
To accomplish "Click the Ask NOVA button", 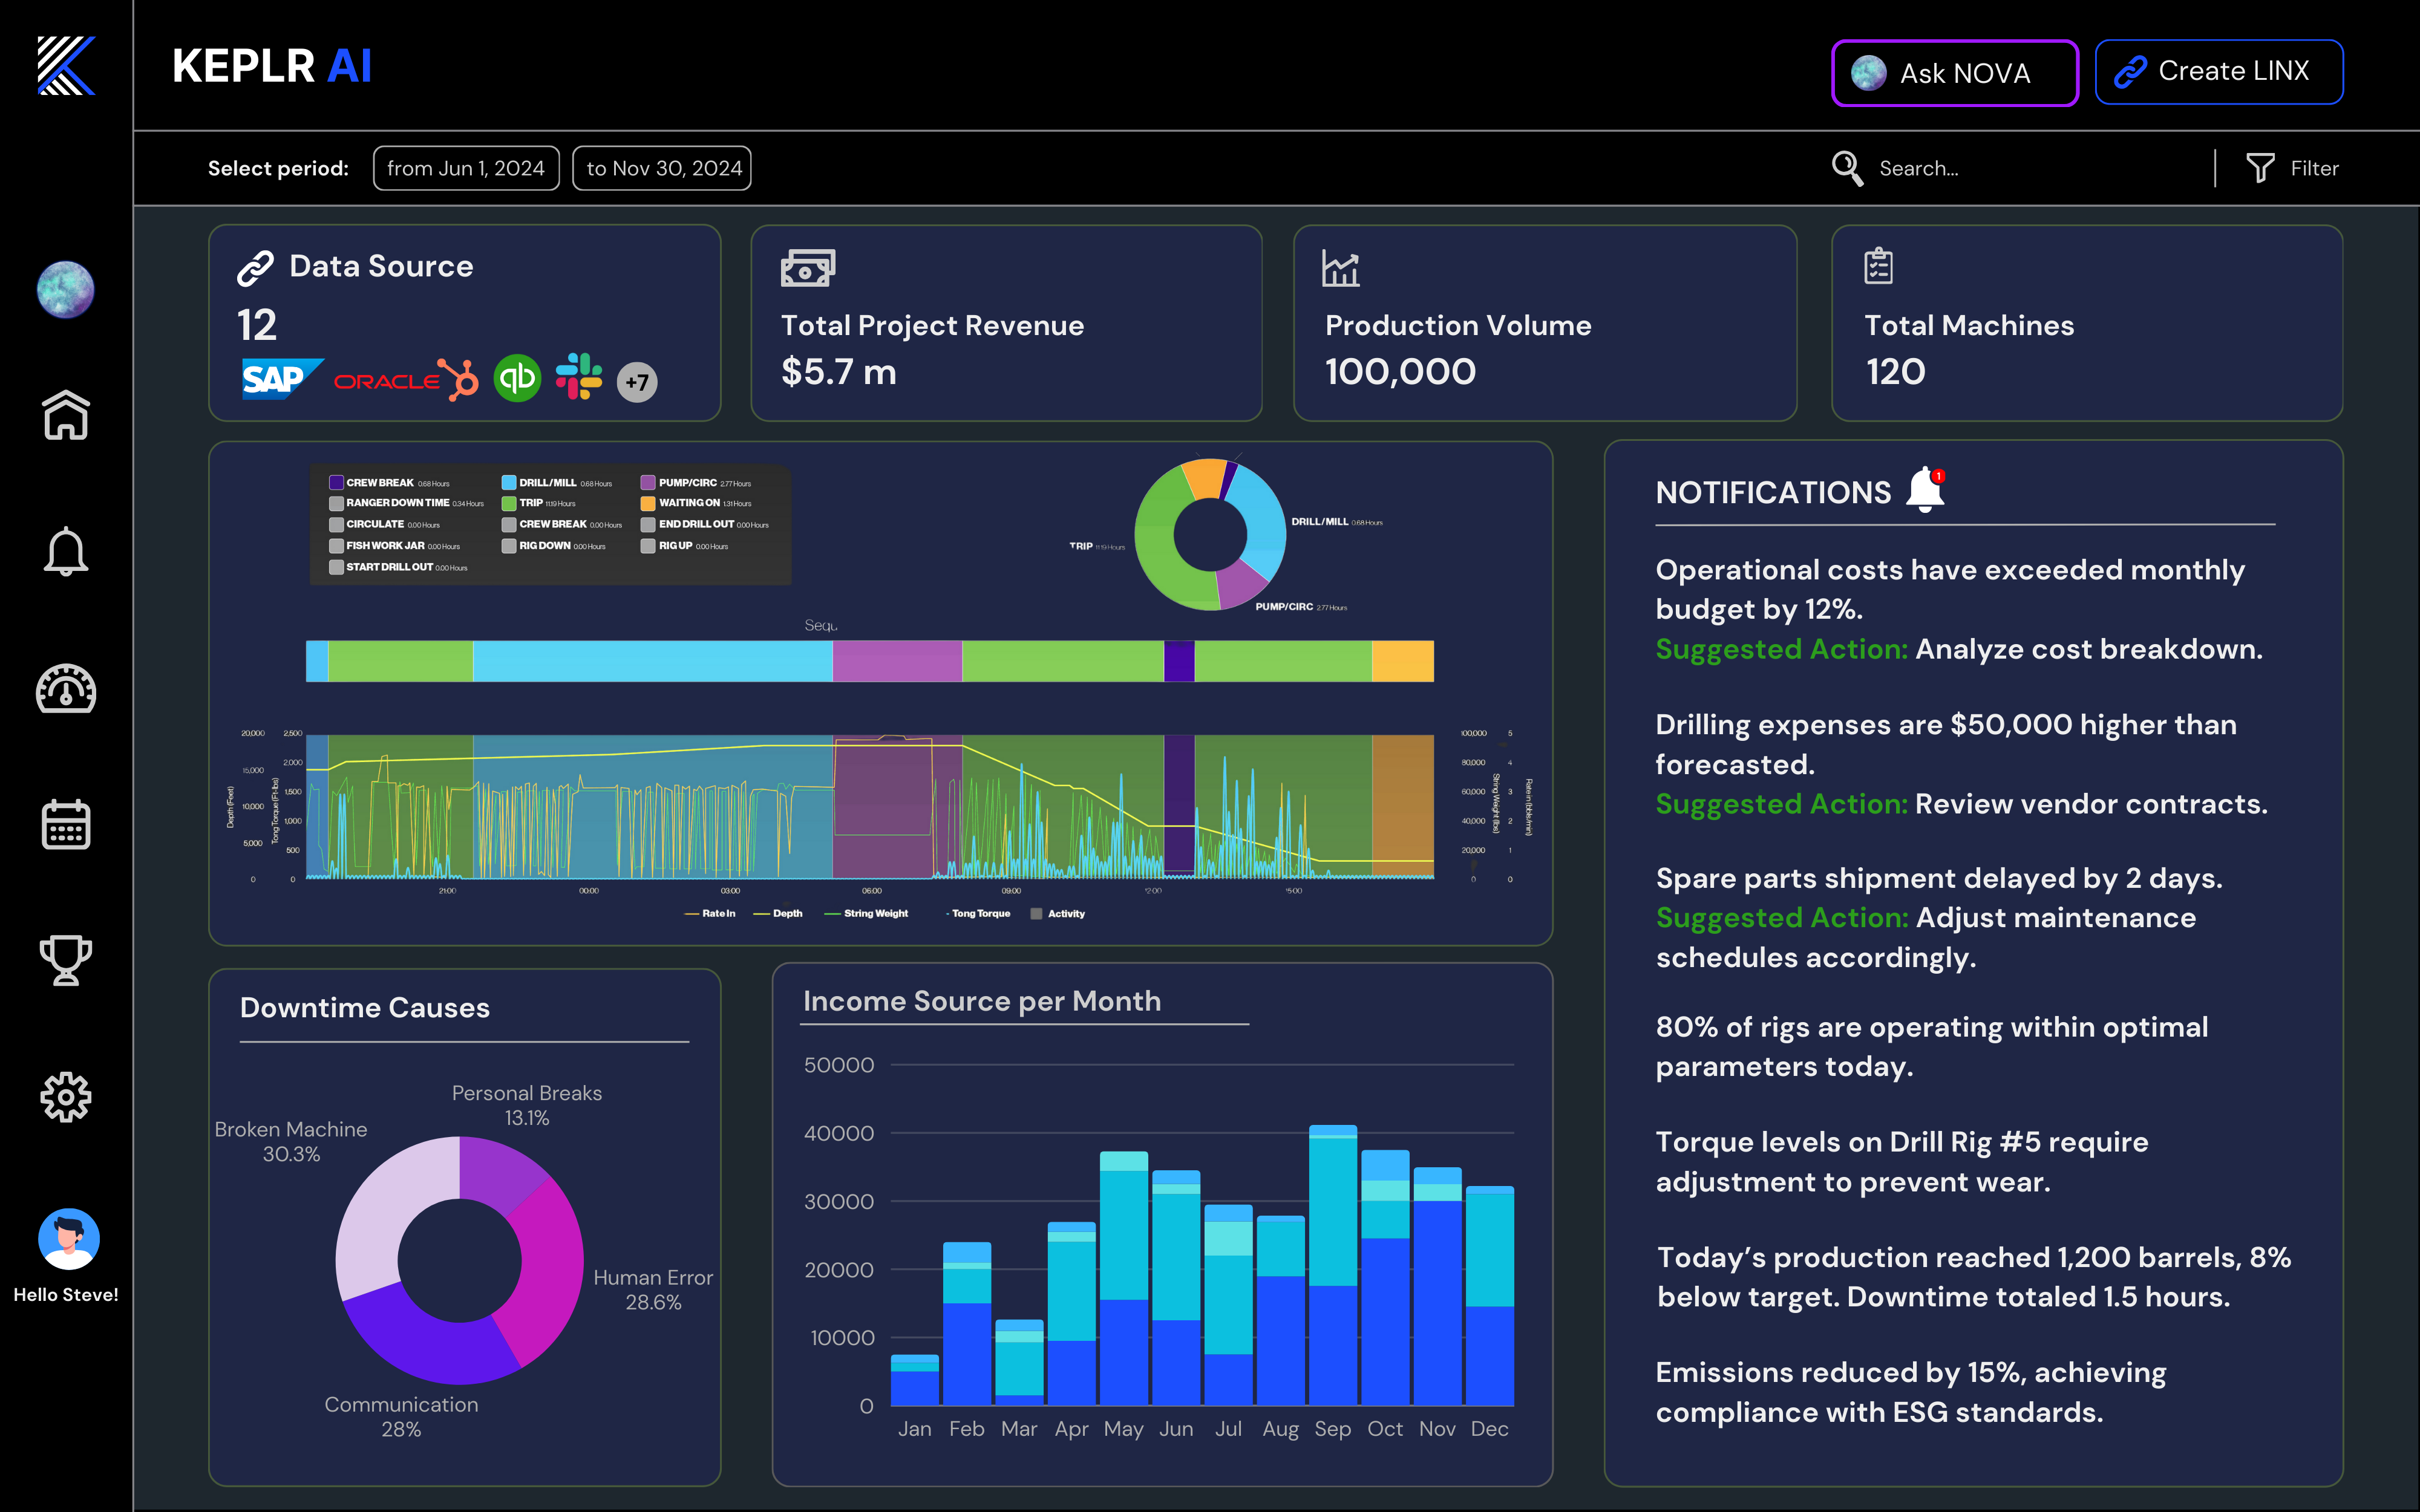I will tap(1955, 73).
